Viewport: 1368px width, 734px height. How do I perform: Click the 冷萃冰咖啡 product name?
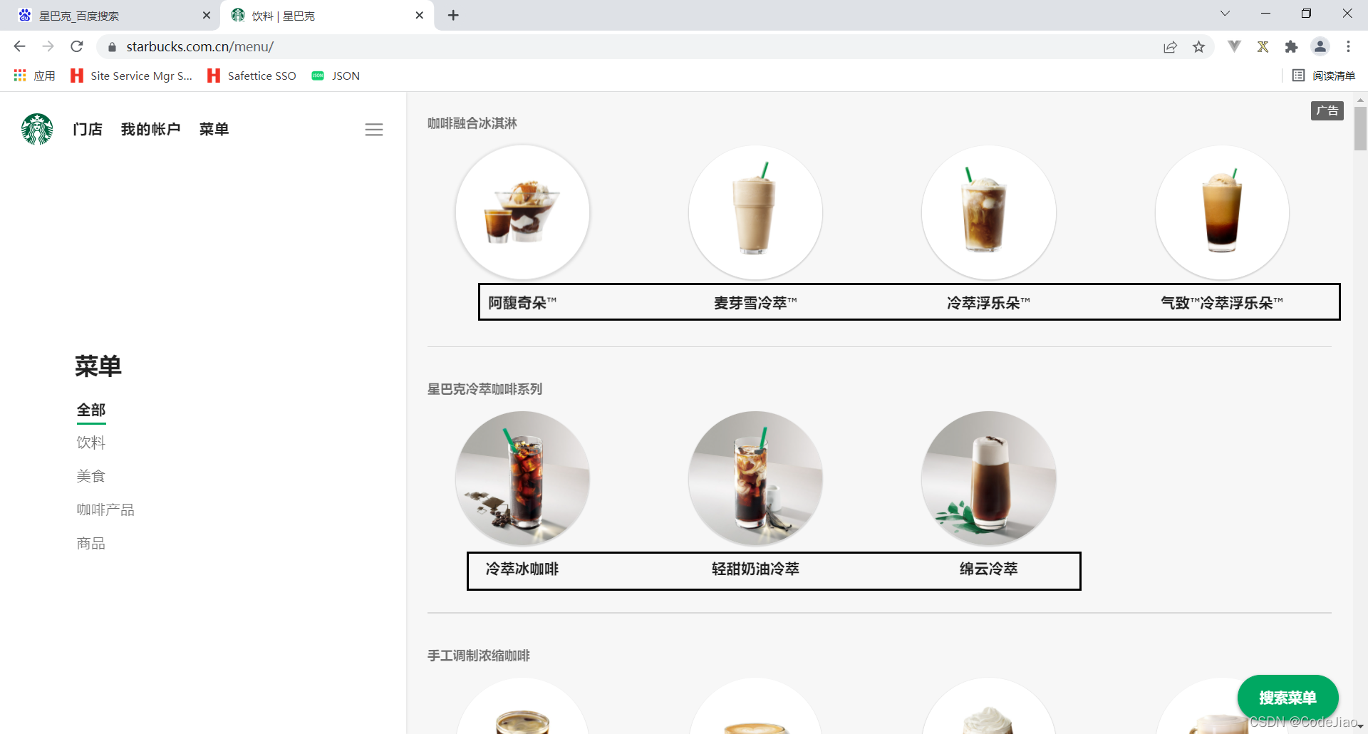click(x=522, y=569)
